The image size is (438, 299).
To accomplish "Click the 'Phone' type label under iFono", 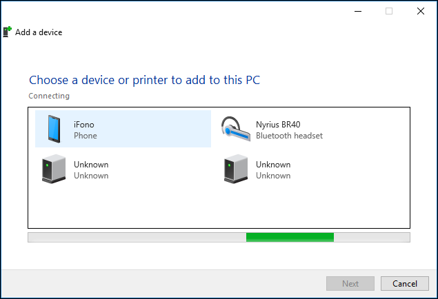I will click(x=86, y=136).
